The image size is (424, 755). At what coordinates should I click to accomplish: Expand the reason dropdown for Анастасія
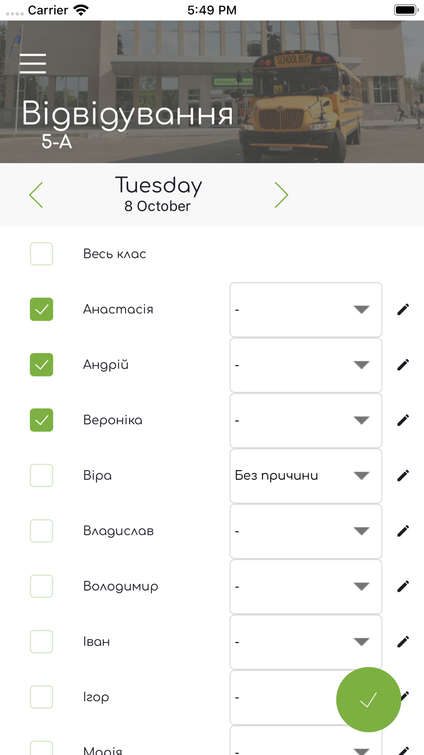305,310
